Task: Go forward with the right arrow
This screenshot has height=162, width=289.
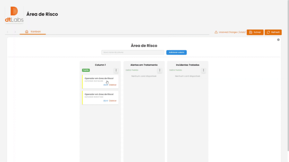Action: pyautogui.click(x=15, y=32)
